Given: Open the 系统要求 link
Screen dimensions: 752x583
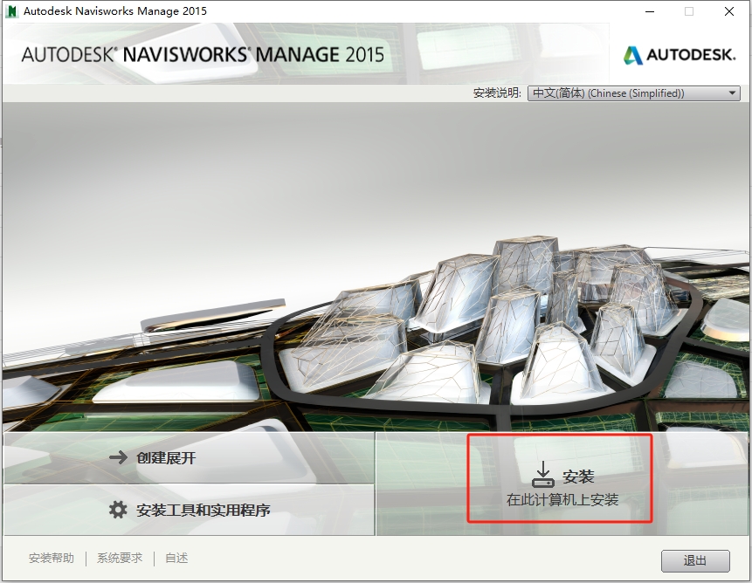Looking at the screenshot, I should click(120, 558).
